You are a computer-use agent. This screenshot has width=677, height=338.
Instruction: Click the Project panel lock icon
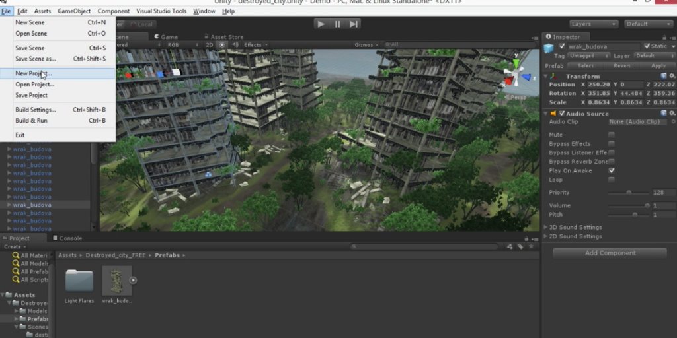[526, 239]
